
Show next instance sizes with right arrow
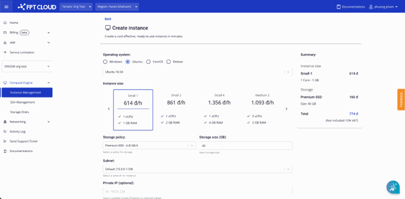(286, 109)
